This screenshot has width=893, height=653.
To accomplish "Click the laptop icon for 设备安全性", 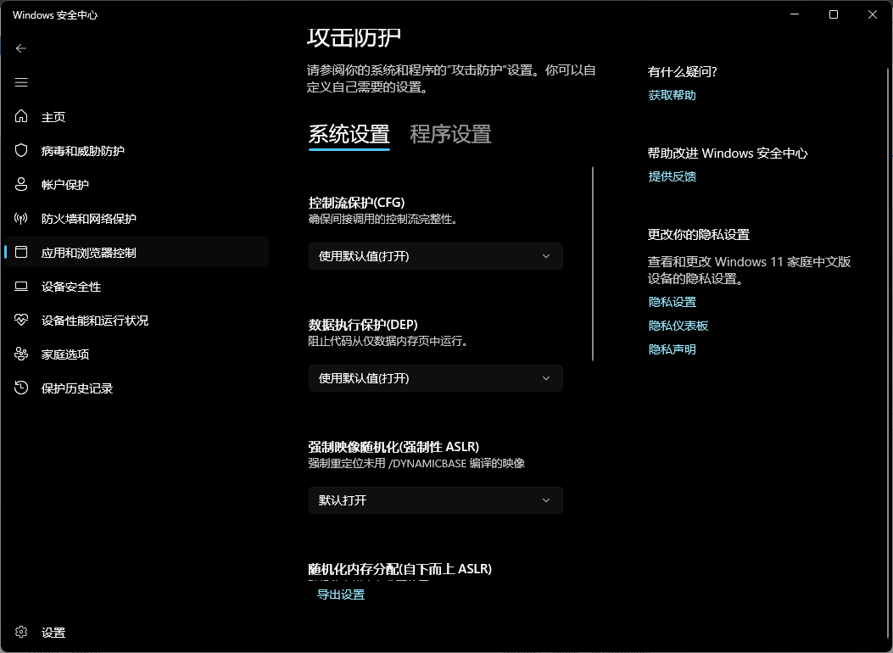I will click(21, 287).
